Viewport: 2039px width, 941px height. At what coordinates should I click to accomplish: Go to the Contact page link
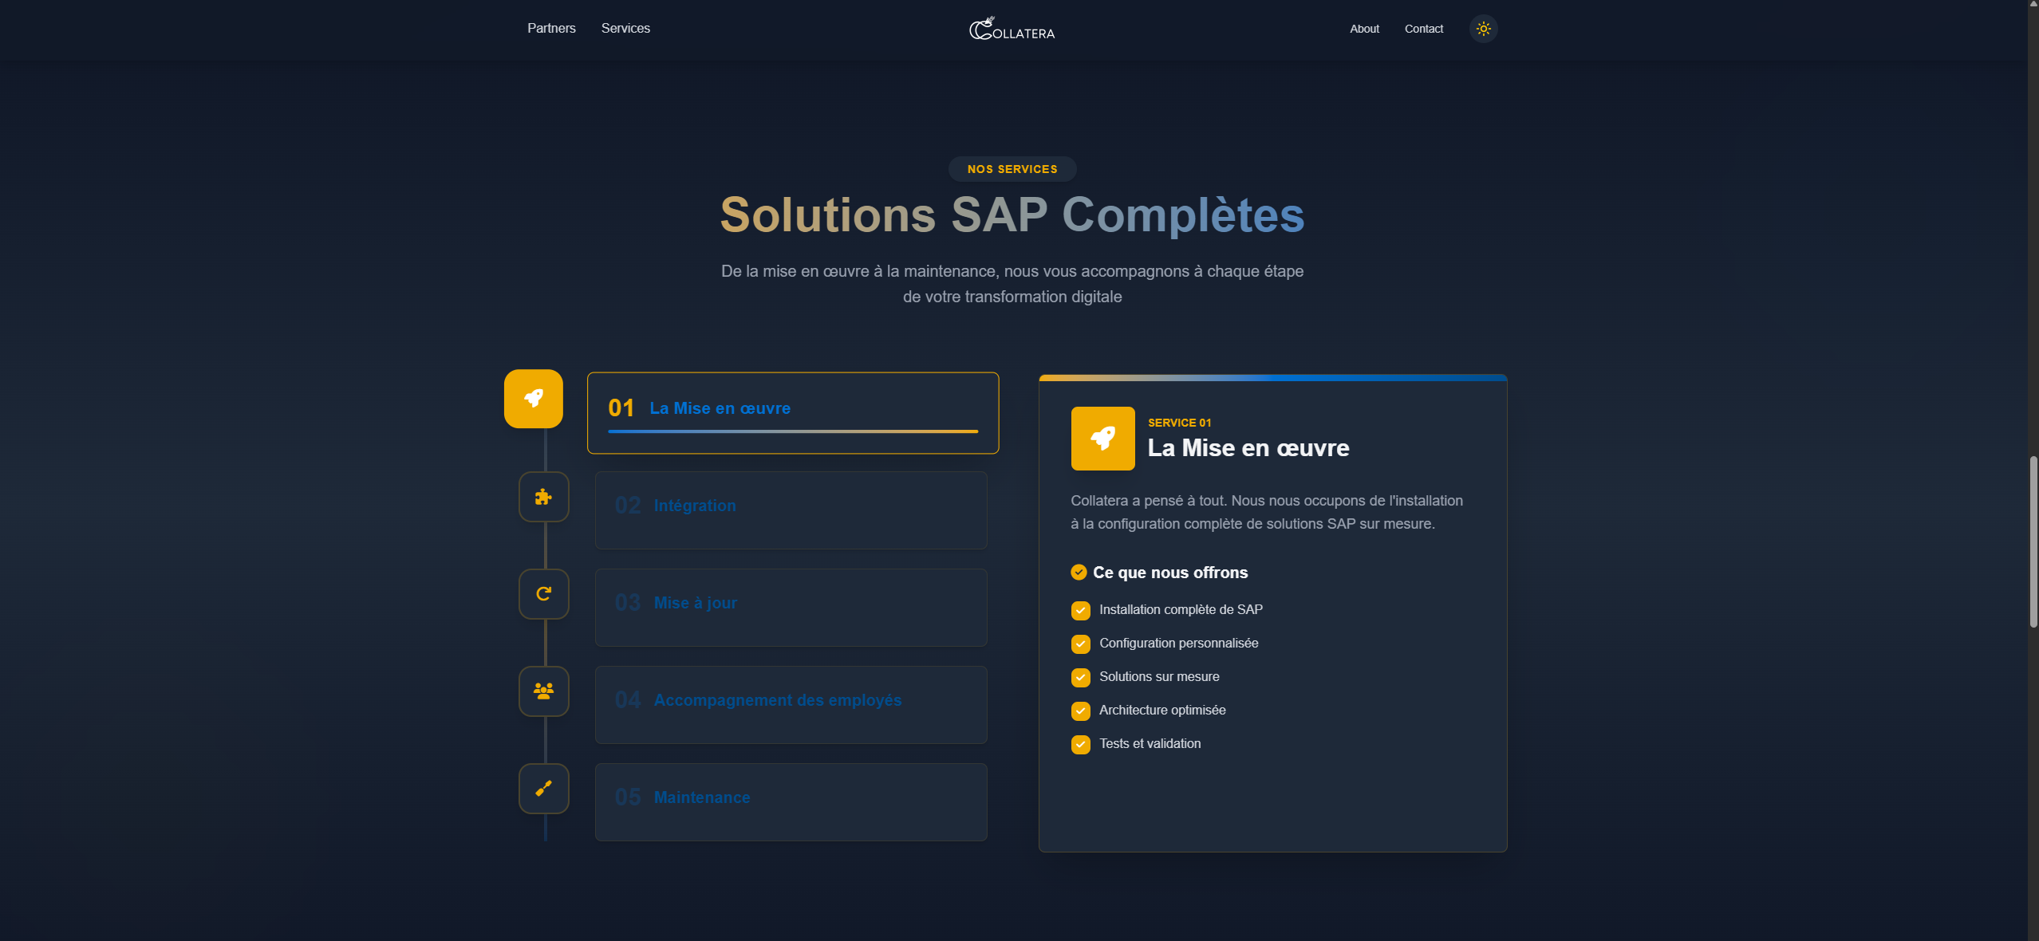tap(1423, 29)
